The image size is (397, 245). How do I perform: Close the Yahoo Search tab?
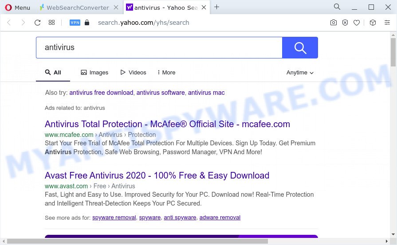(x=204, y=8)
